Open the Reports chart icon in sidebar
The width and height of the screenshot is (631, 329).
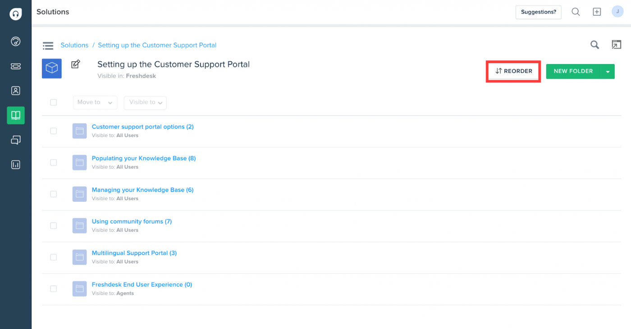click(16, 164)
